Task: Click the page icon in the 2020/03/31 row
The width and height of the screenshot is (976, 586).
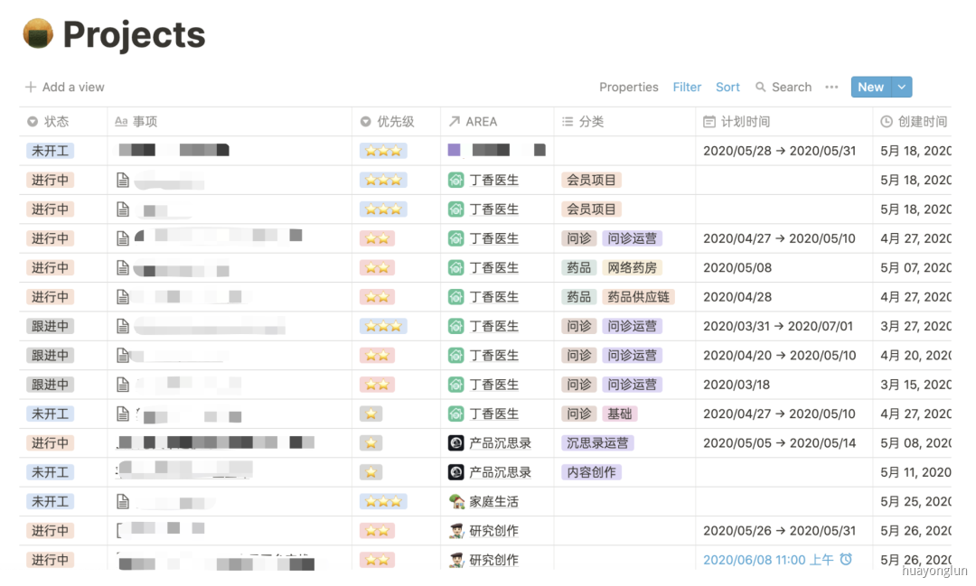Action: (x=123, y=327)
